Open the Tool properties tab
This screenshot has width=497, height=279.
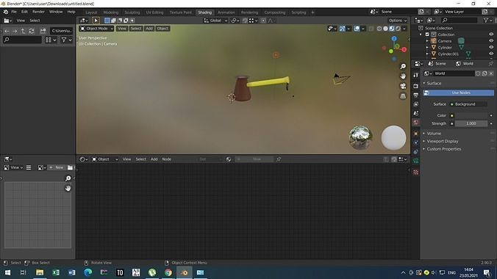416,75
